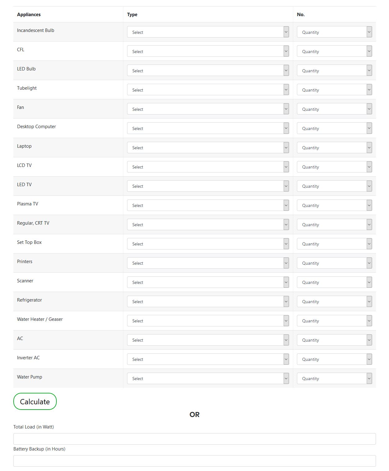Open Set Top Box quantity dropdown
The image size is (389, 471).
pos(334,244)
